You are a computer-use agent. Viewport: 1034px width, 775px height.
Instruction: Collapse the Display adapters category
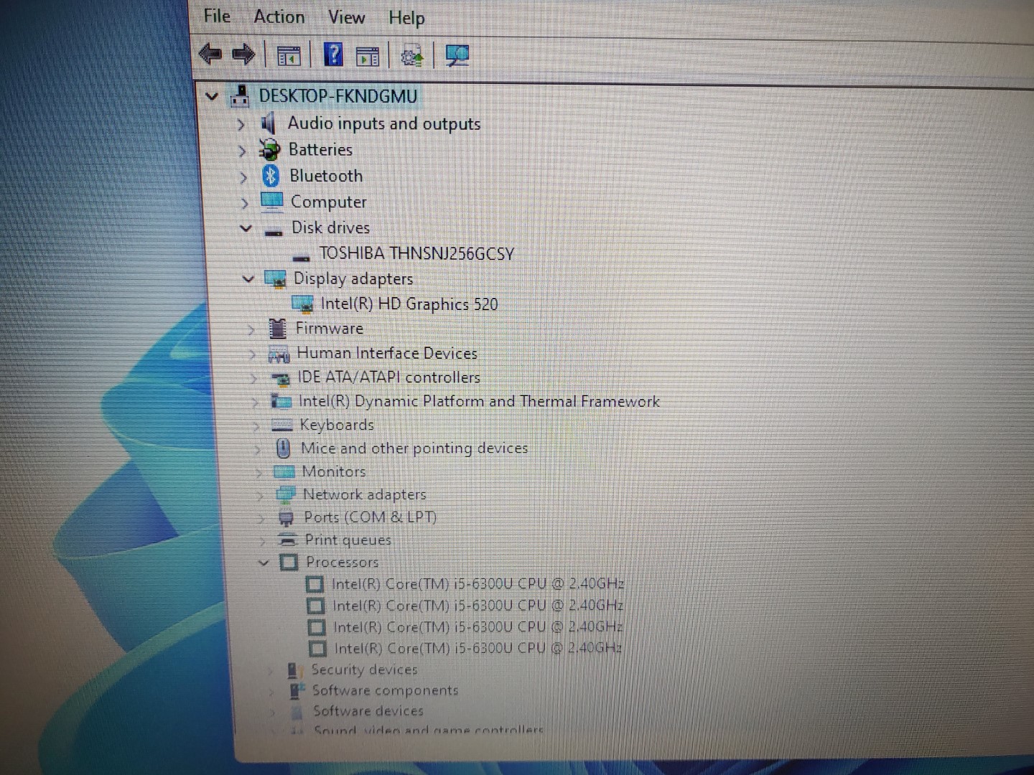tap(248, 279)
